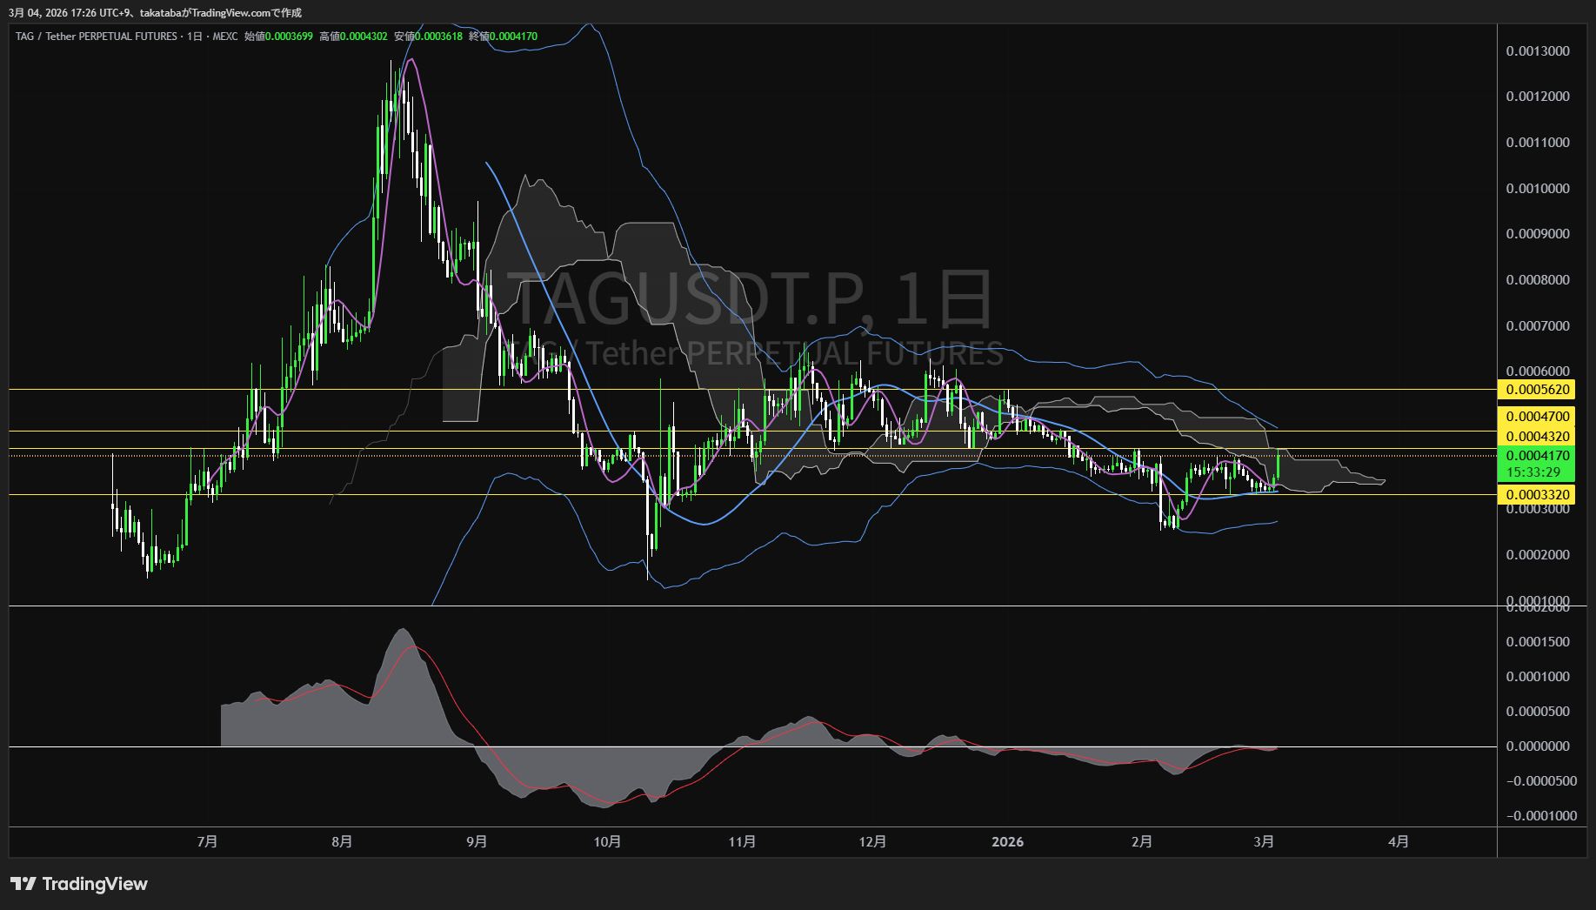Select the 2026 year label on the time axis

point(1007,842)
